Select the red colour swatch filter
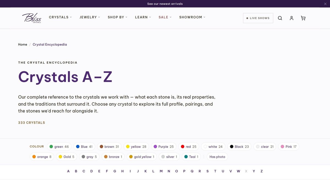330x185 pixels. 189,147
